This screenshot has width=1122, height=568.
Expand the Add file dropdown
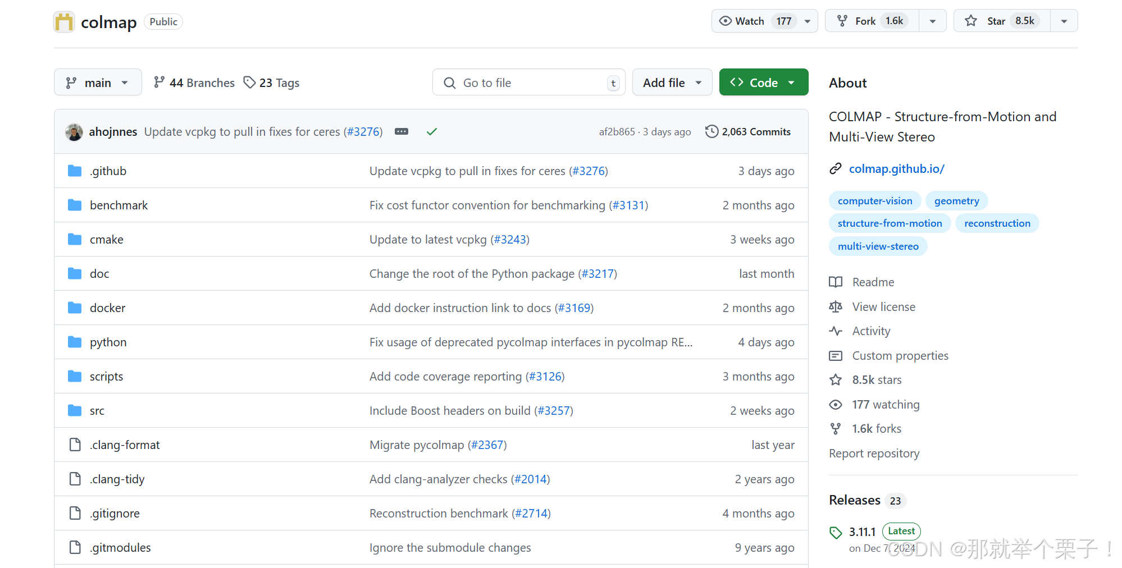[x=672, y=83]
